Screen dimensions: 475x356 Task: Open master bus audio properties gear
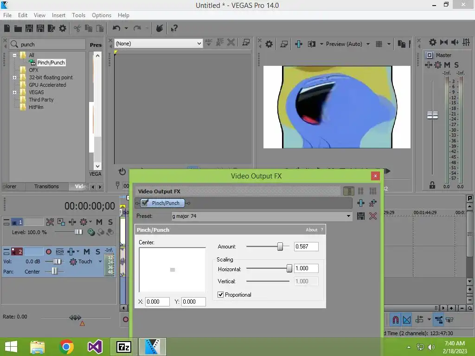[433, 42]
